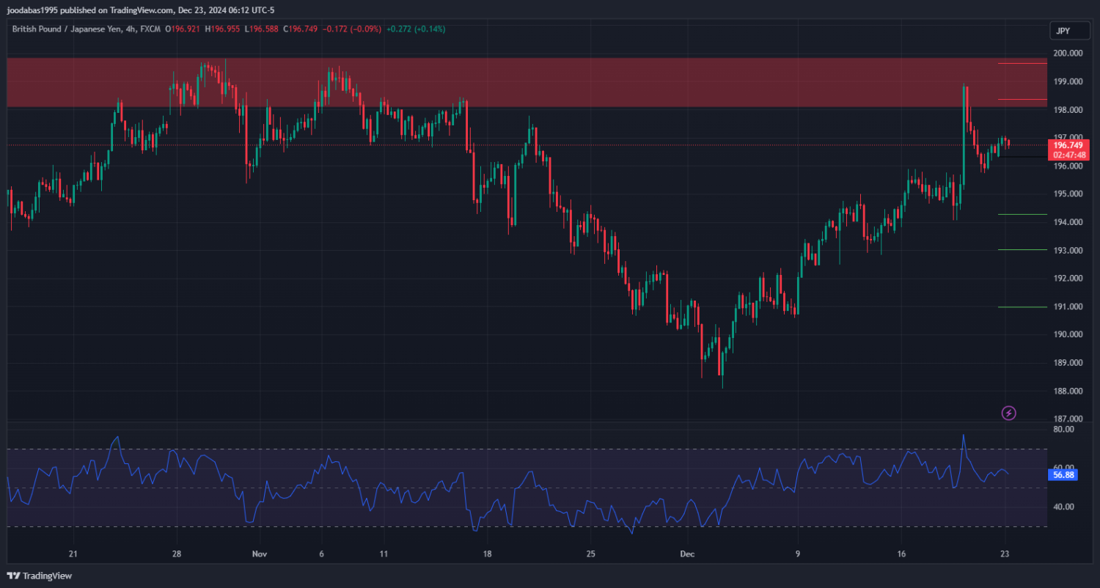Screen dimensions: 1100x588
Task: Select the black horizontal line above 196.000
Action: pos(1022,157)
